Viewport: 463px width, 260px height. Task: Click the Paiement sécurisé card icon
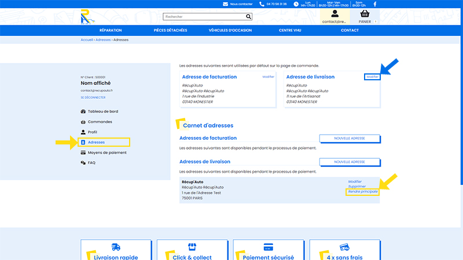click(268, 247)
